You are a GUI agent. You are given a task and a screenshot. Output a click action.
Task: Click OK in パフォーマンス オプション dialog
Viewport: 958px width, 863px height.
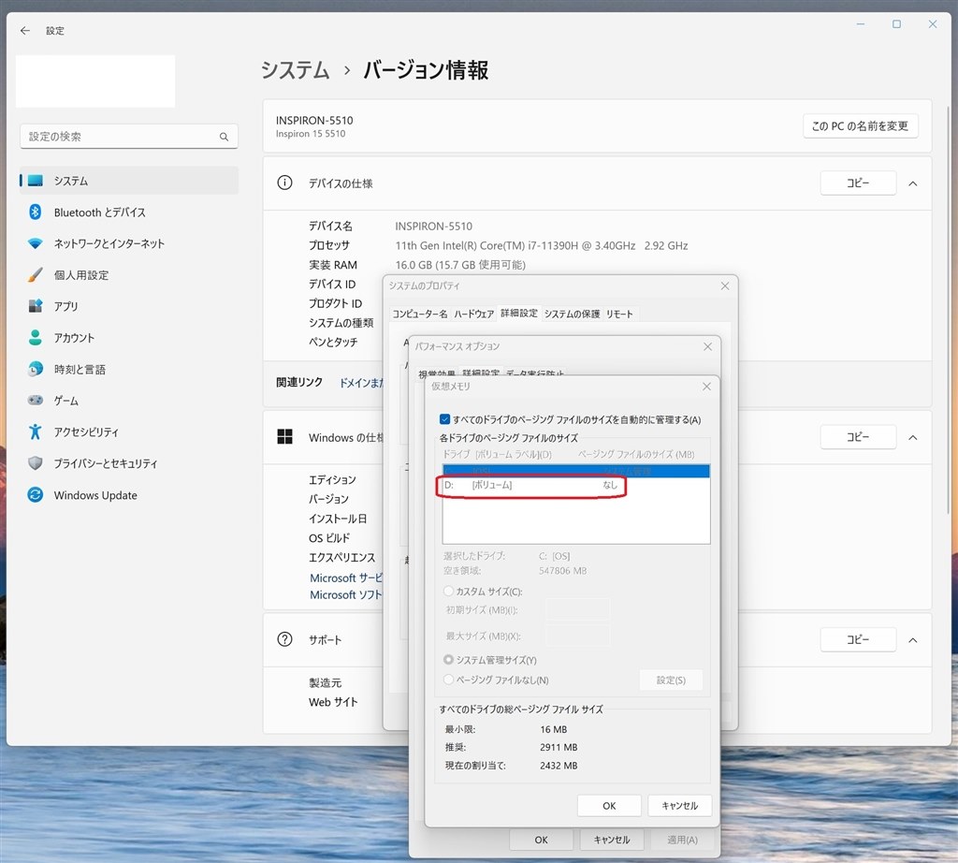[x=542, y=840]
